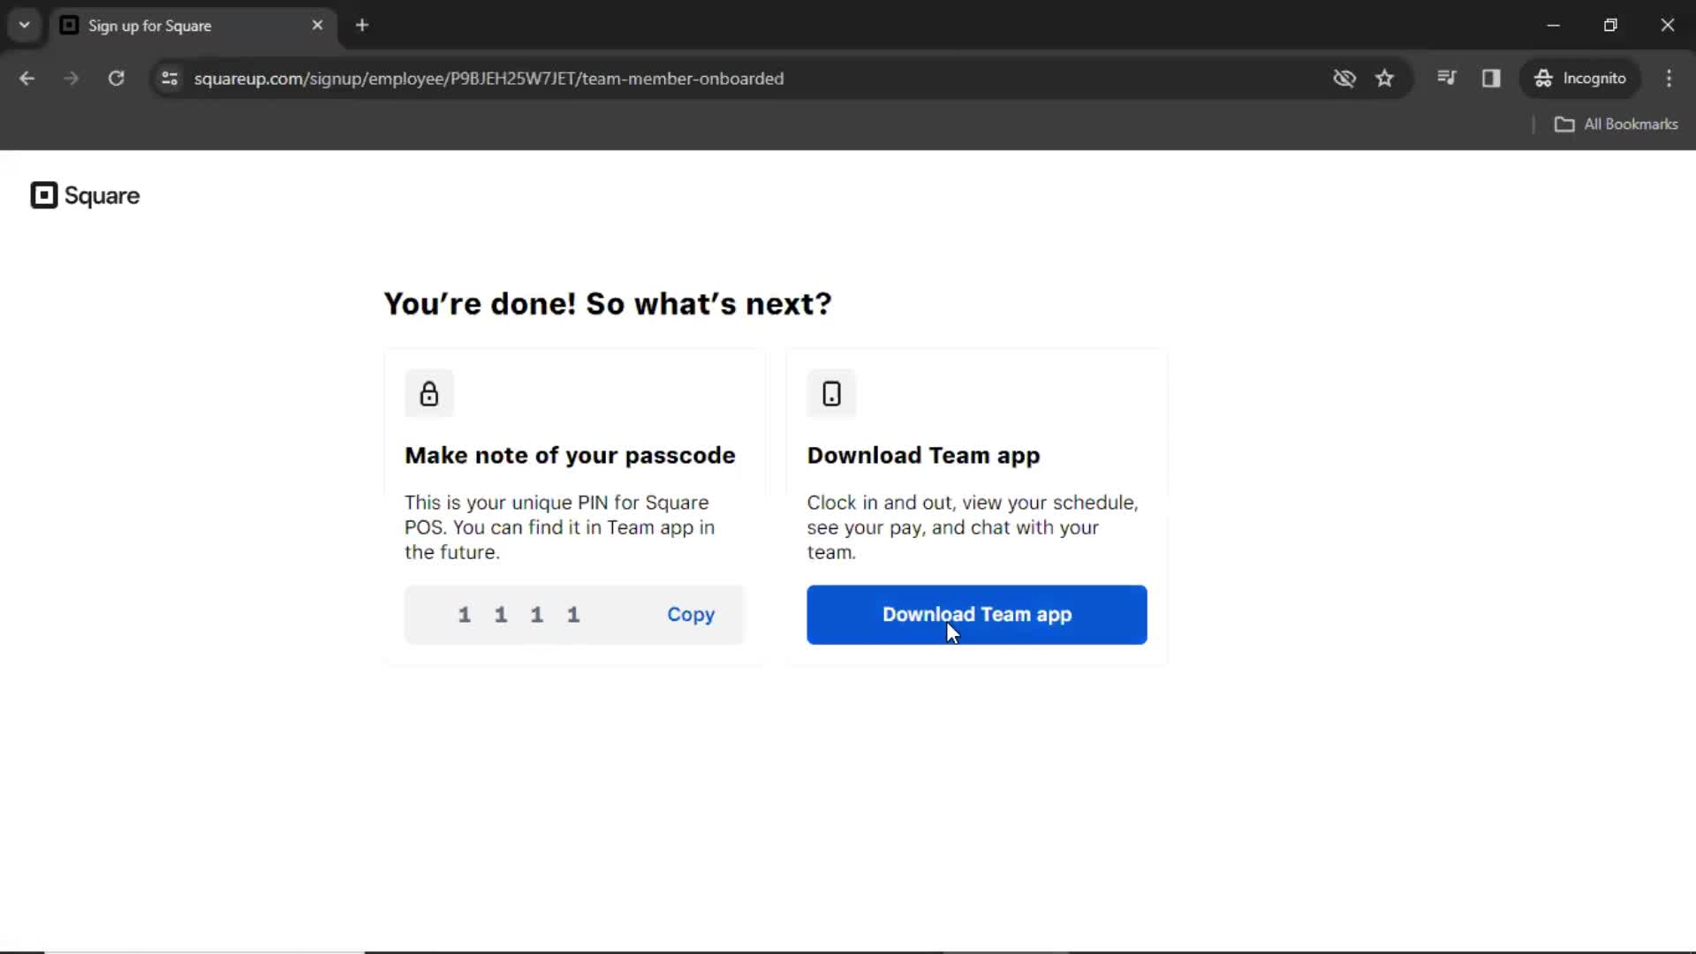This screenshot has height=954, width=1696.
Task: Open new browser tab
Action: [x=361, y=25]
